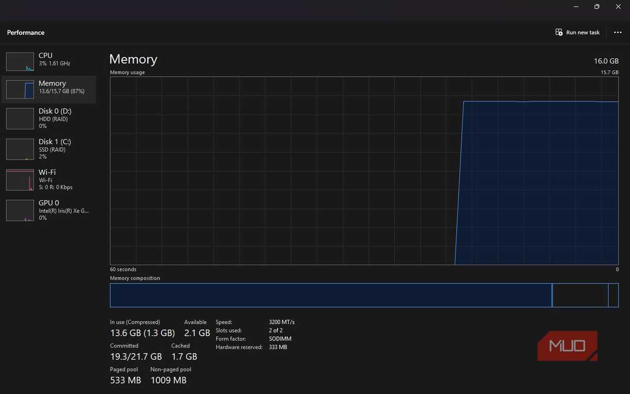Click the restore window button
The image size is (630, 394).
click(x=597, y=7)
